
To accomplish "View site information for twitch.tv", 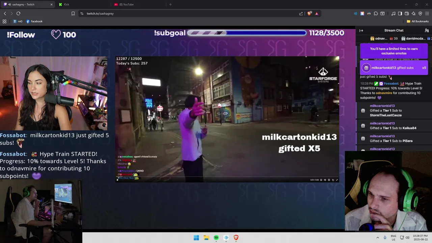I will (x=82, y=13).
